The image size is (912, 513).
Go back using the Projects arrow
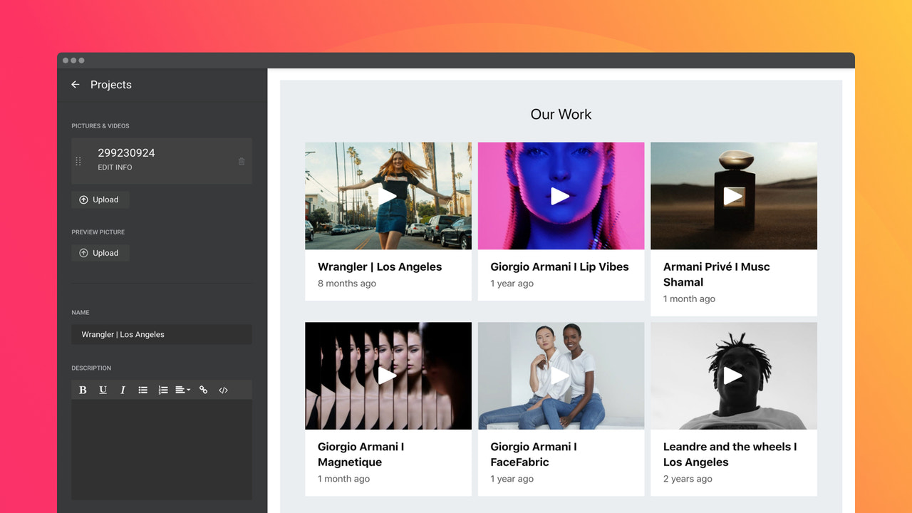pos(75,84)
